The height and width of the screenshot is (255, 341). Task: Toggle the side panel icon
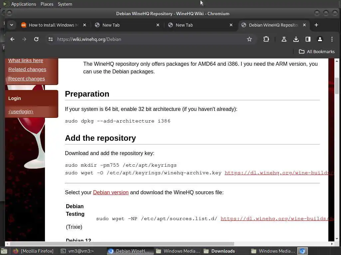(x=308, y=39)
